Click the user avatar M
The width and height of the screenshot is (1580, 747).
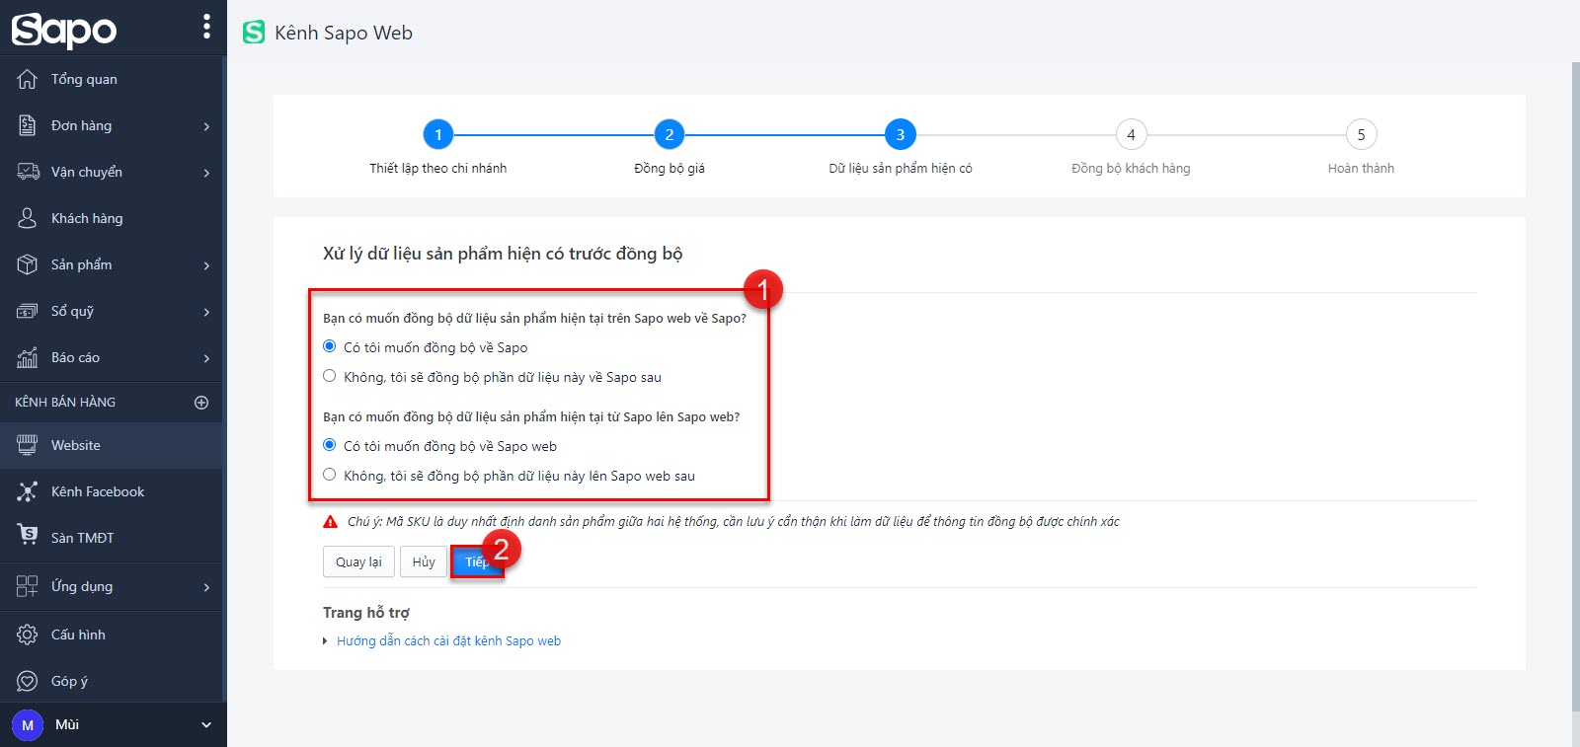click(28, 725)
